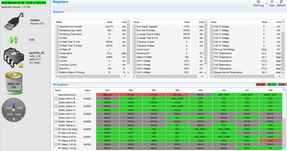
Task: Expand the Safety Alert A+B register row
Action: [56, 99]
